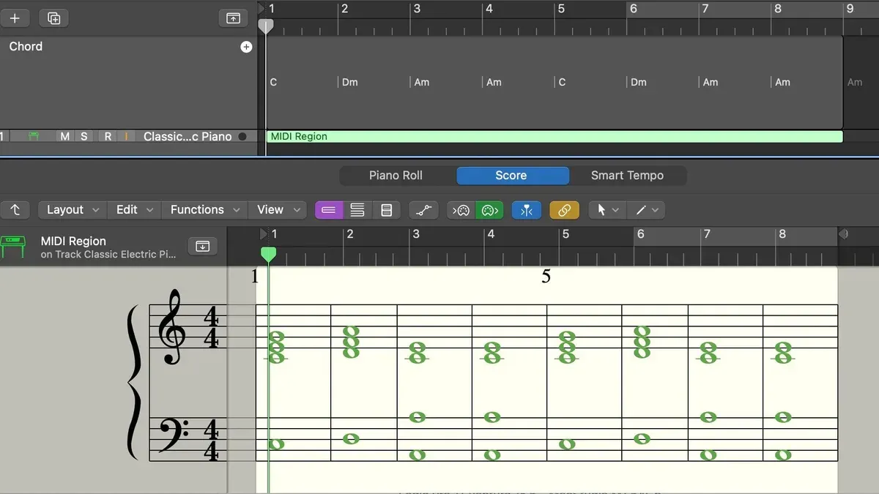Image resolution: width=879 pixels, height=494 pixels.
Task: Select the C chord at bar 5
Action: 562,82
